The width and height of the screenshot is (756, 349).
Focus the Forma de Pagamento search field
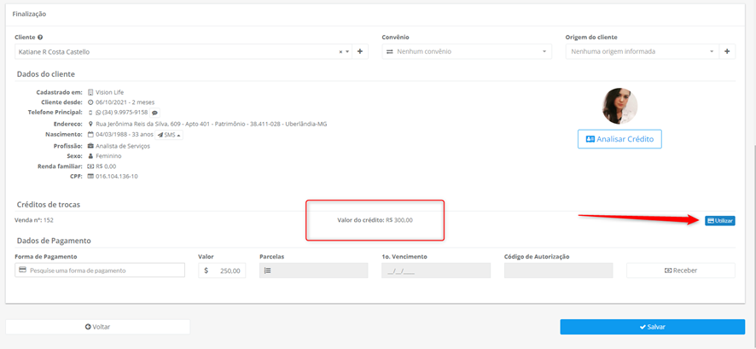100,270
